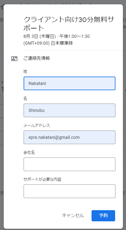The width and height of the screenshot is (126, 230).
Task: Click the メールアドレス field label
Action: pos(37,126)
